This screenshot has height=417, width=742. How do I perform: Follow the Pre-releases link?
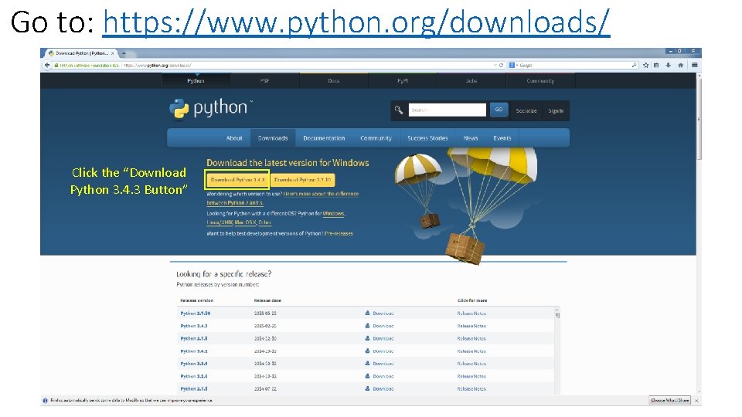pos(339,233)
